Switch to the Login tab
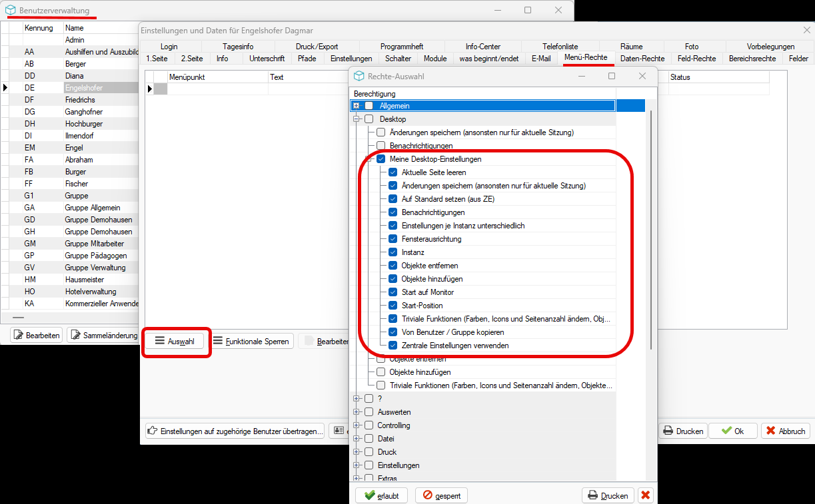 point(169,47)
